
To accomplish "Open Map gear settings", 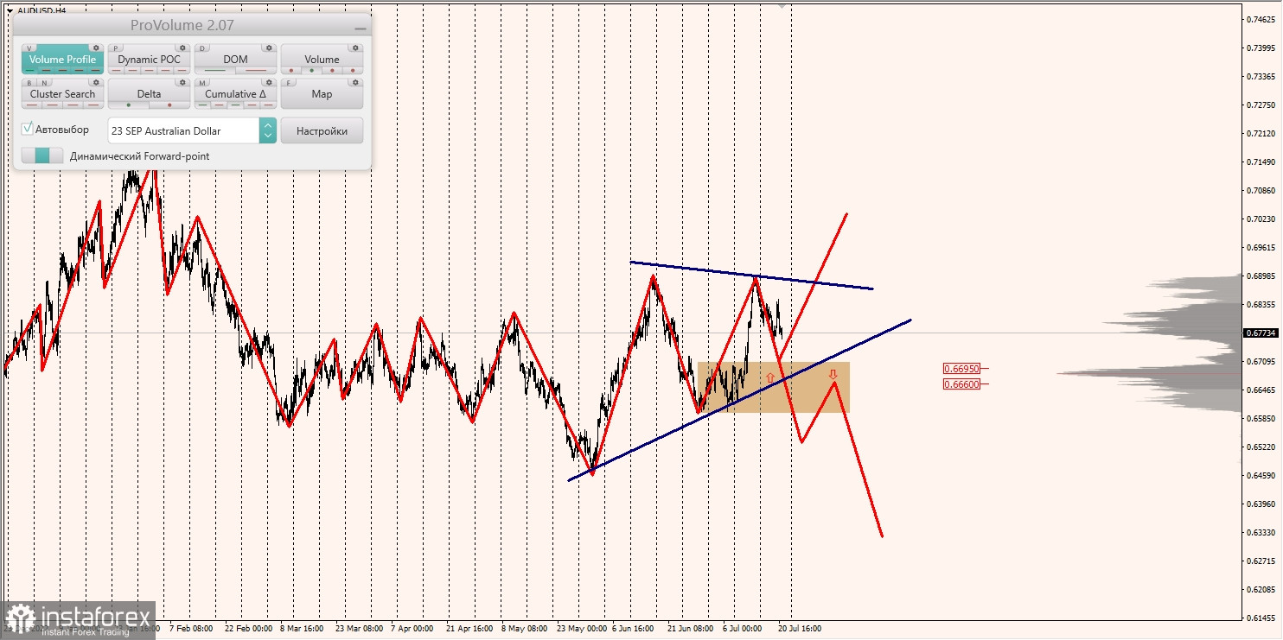I will pyautogui.click(x=355, y=82).
